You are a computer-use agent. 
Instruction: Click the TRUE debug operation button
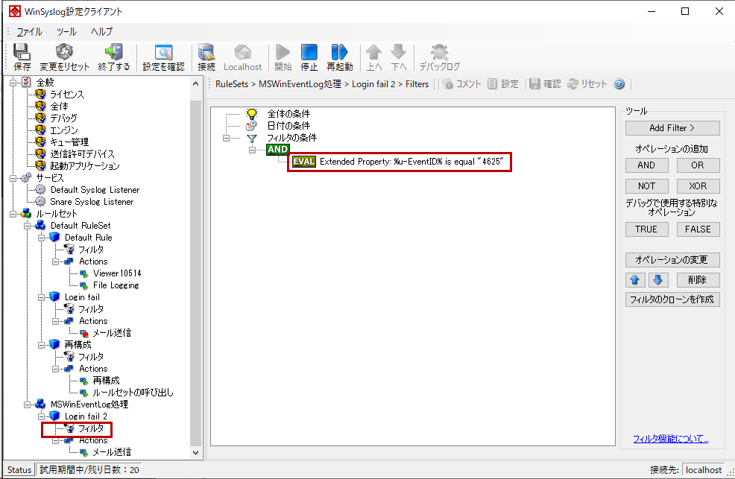(x=646, y=229)
